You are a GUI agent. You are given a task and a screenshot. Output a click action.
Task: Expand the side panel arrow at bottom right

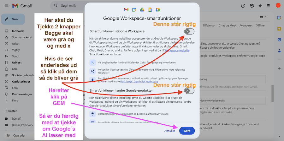click(279, 136)
